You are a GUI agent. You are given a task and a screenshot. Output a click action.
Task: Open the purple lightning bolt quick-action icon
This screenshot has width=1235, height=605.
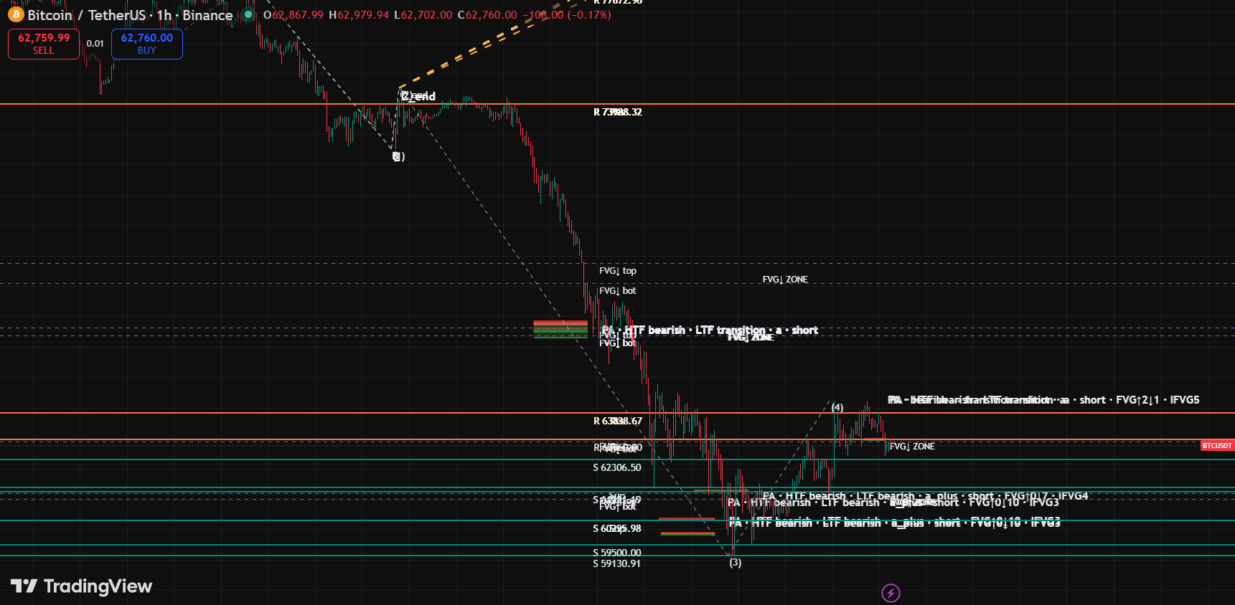(891, 593)
